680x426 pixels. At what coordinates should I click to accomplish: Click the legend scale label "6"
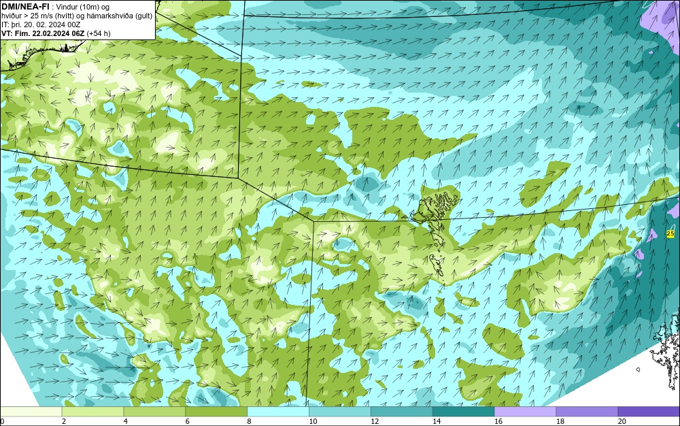pyautogui.click(x=188, y=422)
